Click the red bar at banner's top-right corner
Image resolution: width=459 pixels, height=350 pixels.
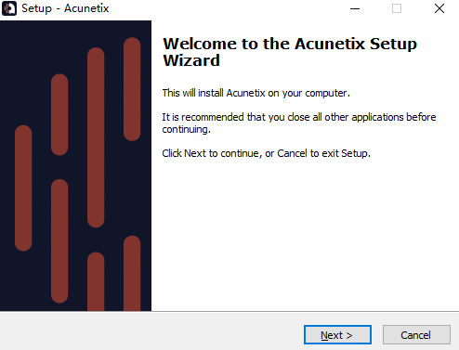pyautogui.click(x=132, y=89)
